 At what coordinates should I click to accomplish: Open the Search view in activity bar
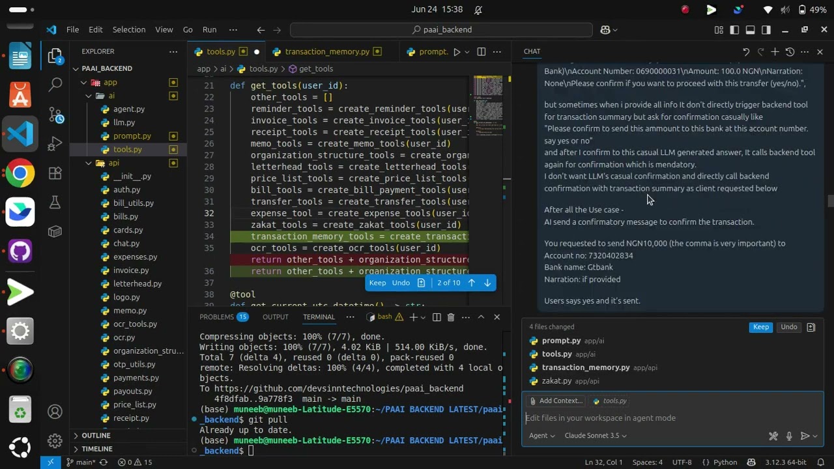pos(55,84)
